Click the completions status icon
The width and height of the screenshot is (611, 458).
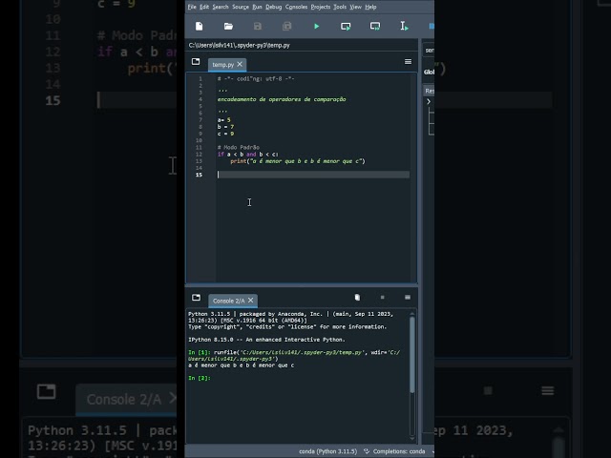click(367, 451)
